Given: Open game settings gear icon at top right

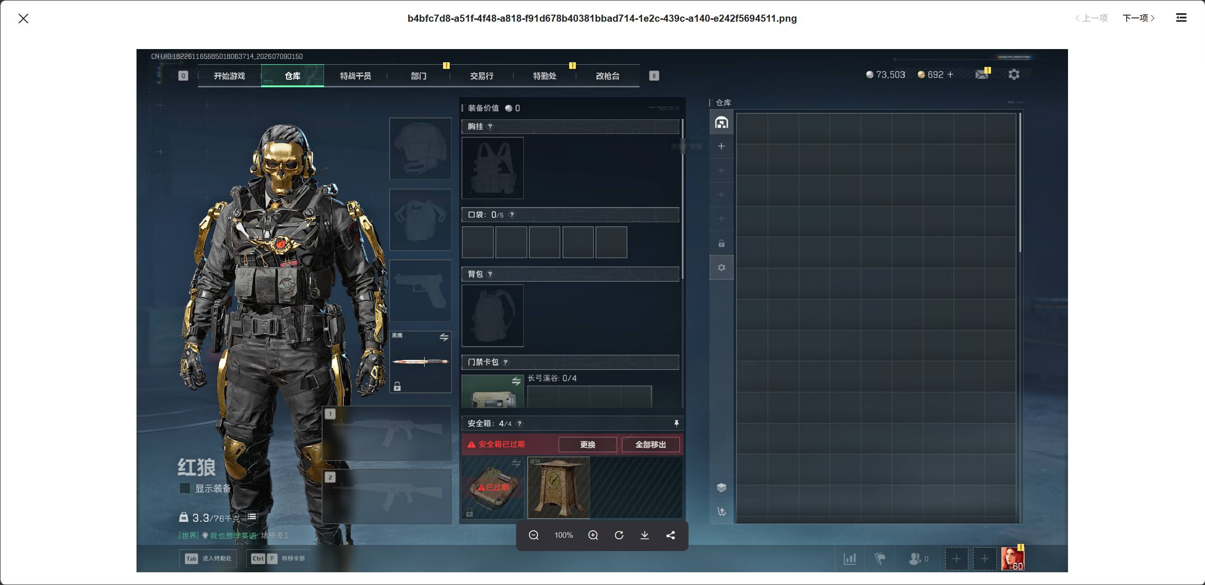Looking at the screenshot, I should (1014, 75).
